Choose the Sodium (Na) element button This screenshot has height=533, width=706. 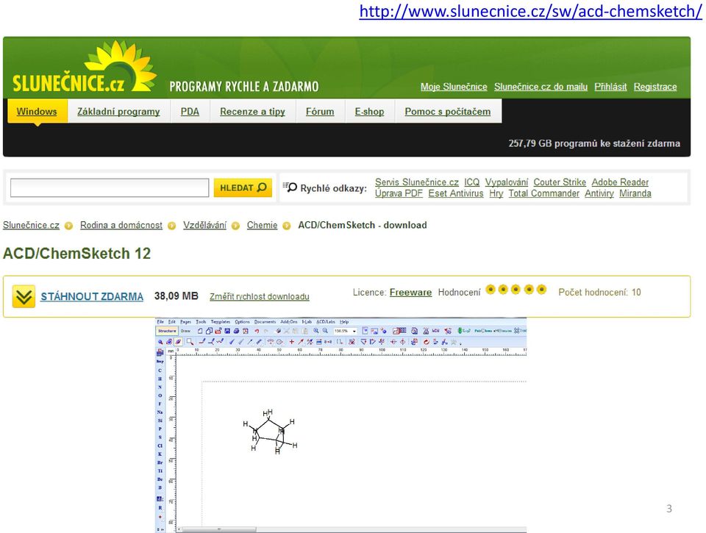160,412
